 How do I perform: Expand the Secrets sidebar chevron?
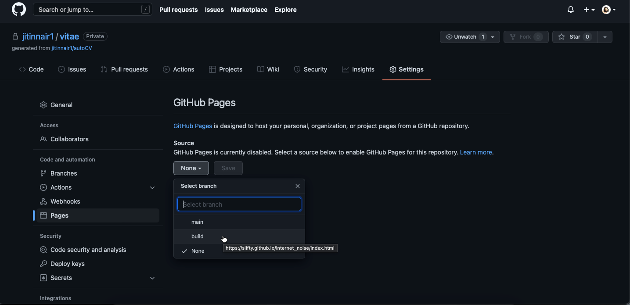[152, 278]
